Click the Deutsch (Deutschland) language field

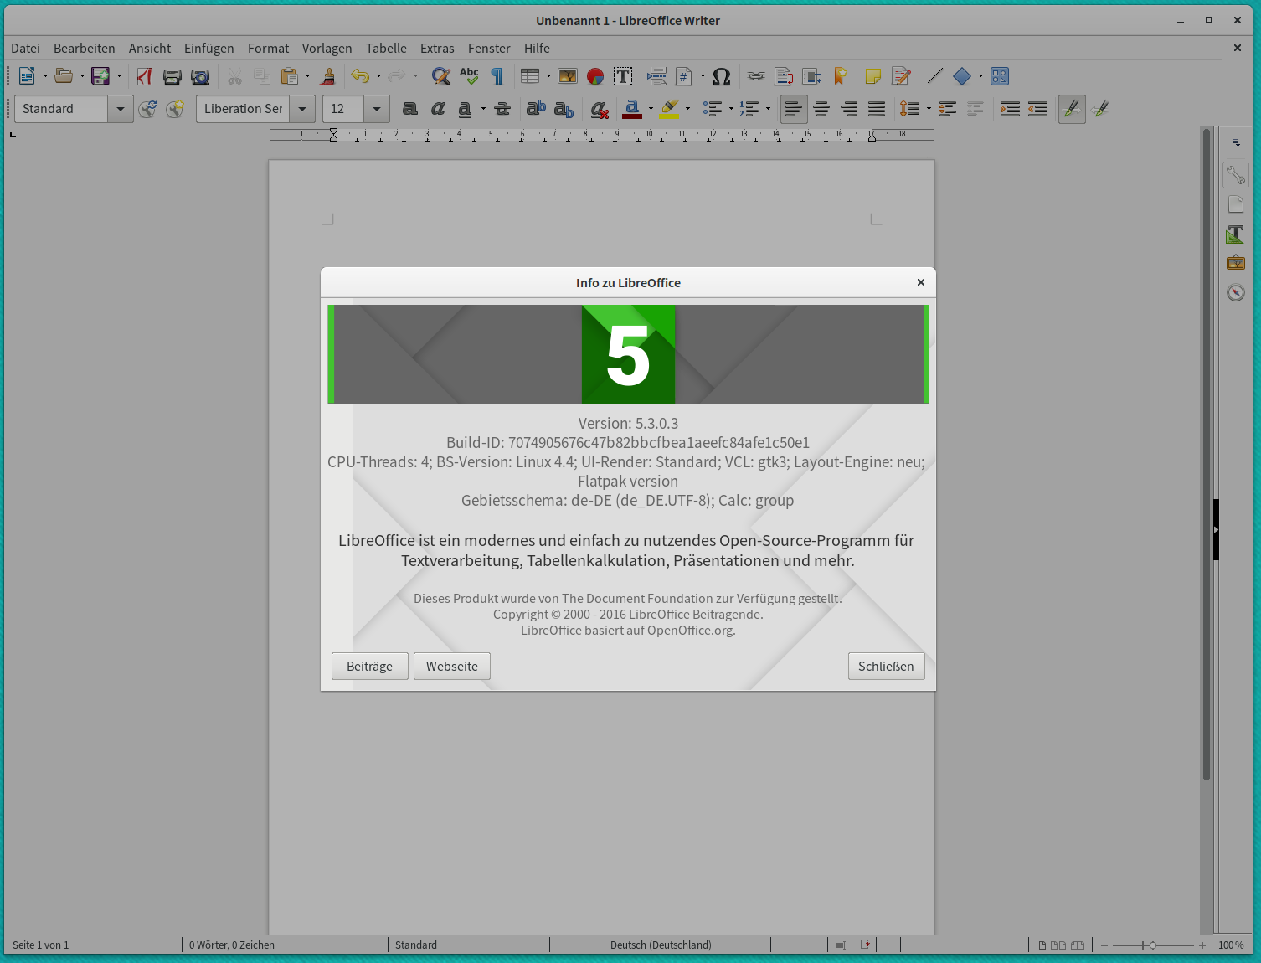[x=661, y=945]
